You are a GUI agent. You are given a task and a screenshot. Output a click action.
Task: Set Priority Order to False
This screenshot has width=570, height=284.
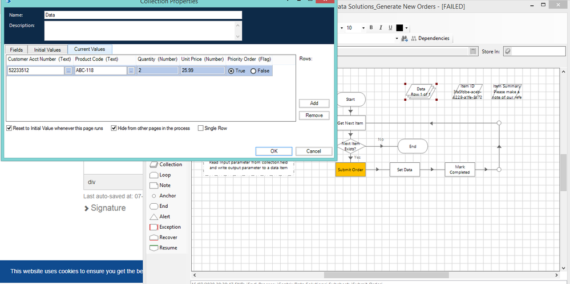253,71
